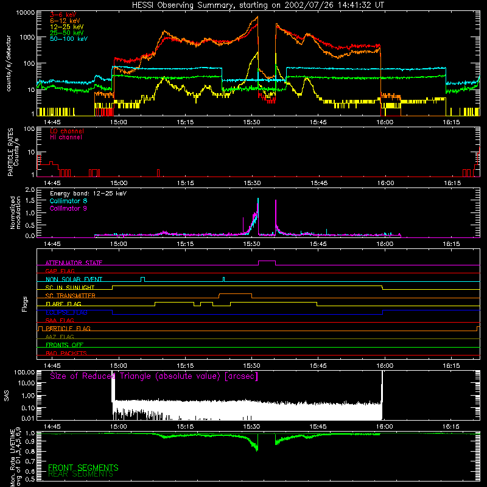
Task: Click the HESSI Observing Summary plot title
Action: pos(258,5)
